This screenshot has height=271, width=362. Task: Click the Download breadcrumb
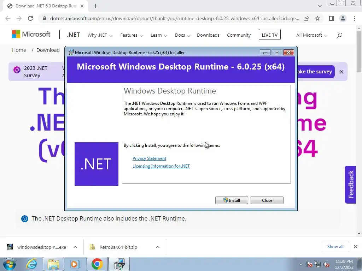[48, 50]
